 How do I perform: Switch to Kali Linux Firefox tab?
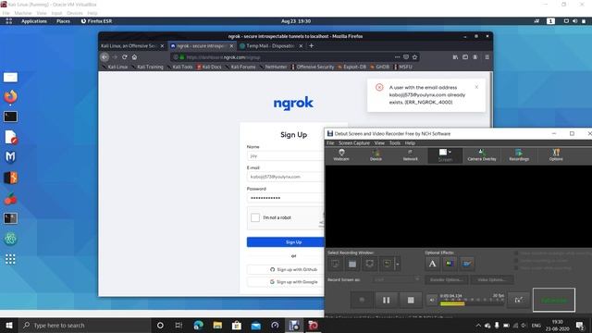click(129, 45)
